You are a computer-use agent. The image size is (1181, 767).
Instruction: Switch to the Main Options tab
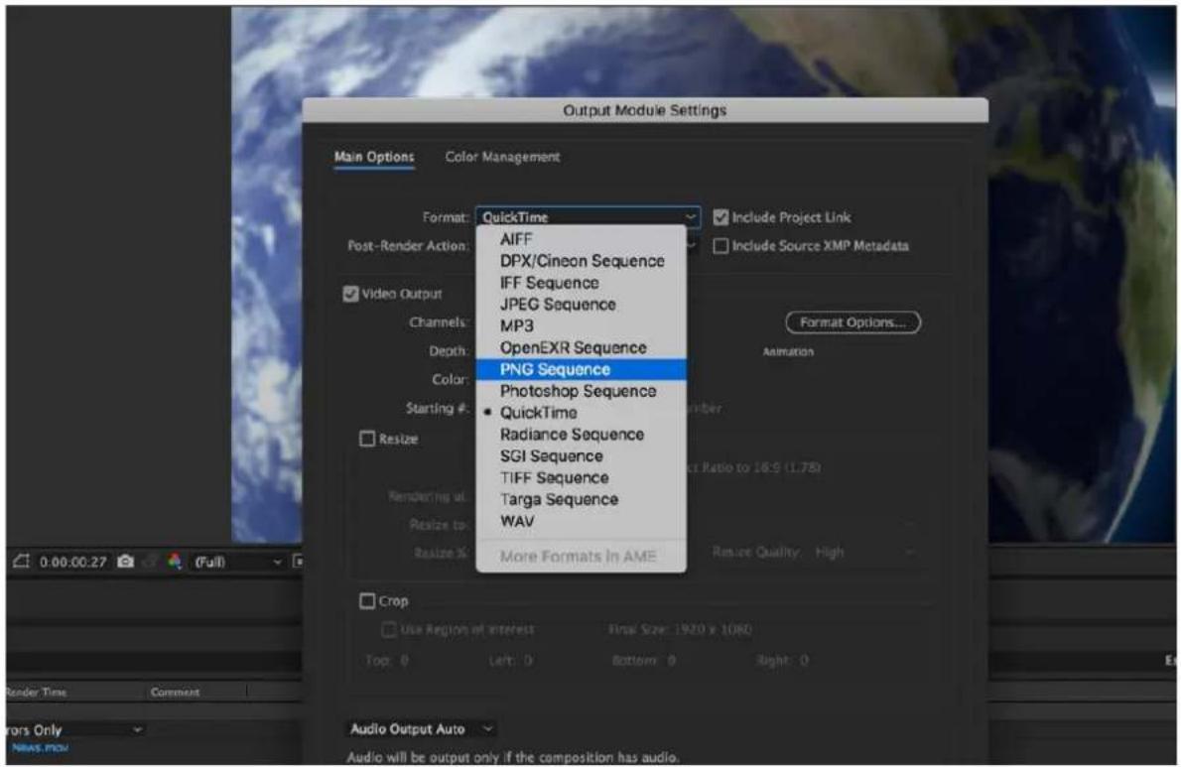click(374, 157)
